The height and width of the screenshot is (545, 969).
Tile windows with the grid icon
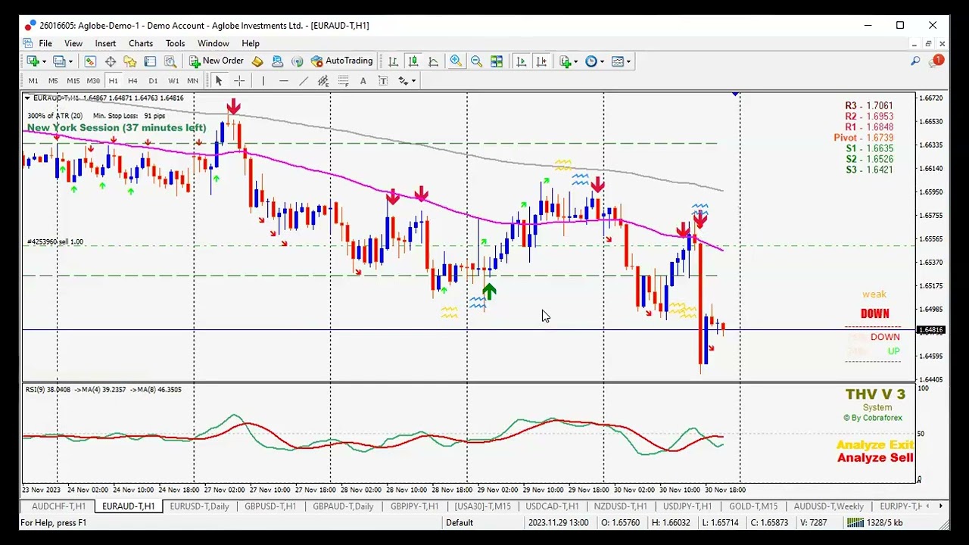coord(497,61)
